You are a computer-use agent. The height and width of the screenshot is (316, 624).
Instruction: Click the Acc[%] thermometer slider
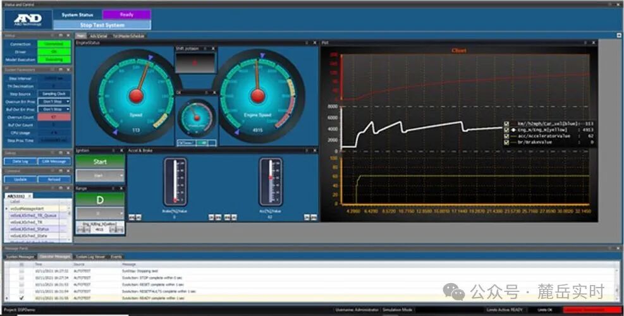(271, 181)
